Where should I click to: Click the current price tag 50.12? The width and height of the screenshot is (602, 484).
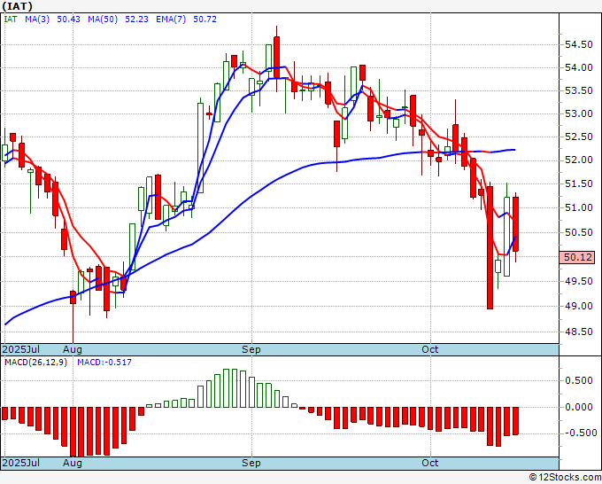[577, 257]
